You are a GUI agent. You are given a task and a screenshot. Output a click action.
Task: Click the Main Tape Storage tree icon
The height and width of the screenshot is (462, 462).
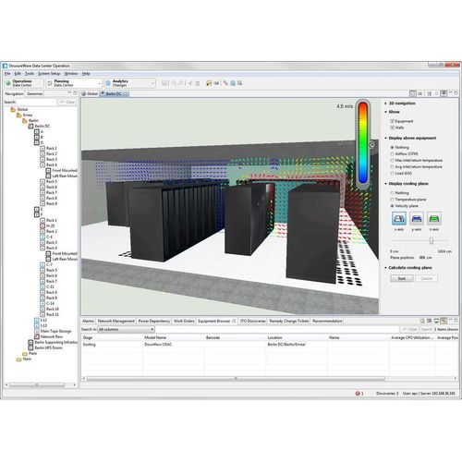(37, 332)
